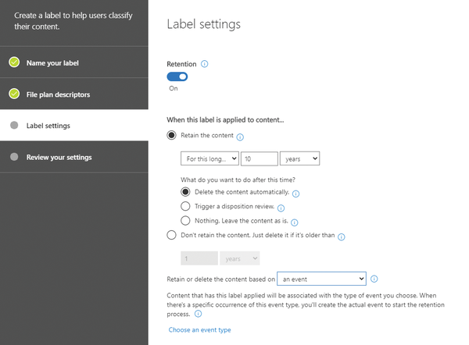
Task: Click info icon after Don't retain the content
Action: coord(342,237)
